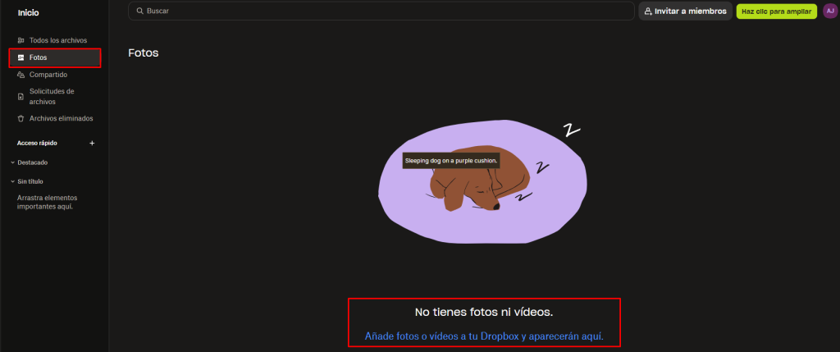Click the Acceso rápido heading
Viewport: 840px width, 352px height.
[x=38, y=143]
